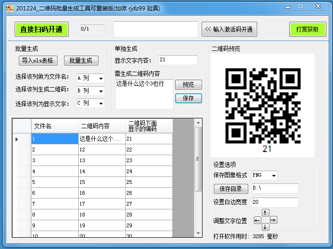This screenshot has height=249, width=333.
Task: Select file name cell 5 in table
Action: [x=55, y=182]
